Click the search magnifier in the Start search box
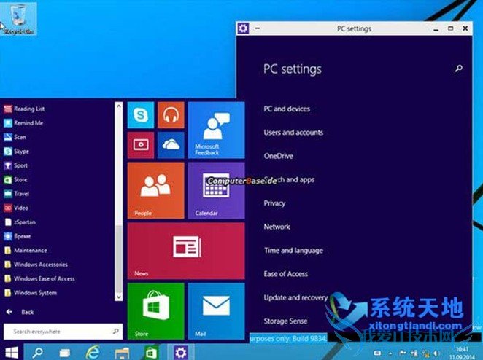 point(115,332)
